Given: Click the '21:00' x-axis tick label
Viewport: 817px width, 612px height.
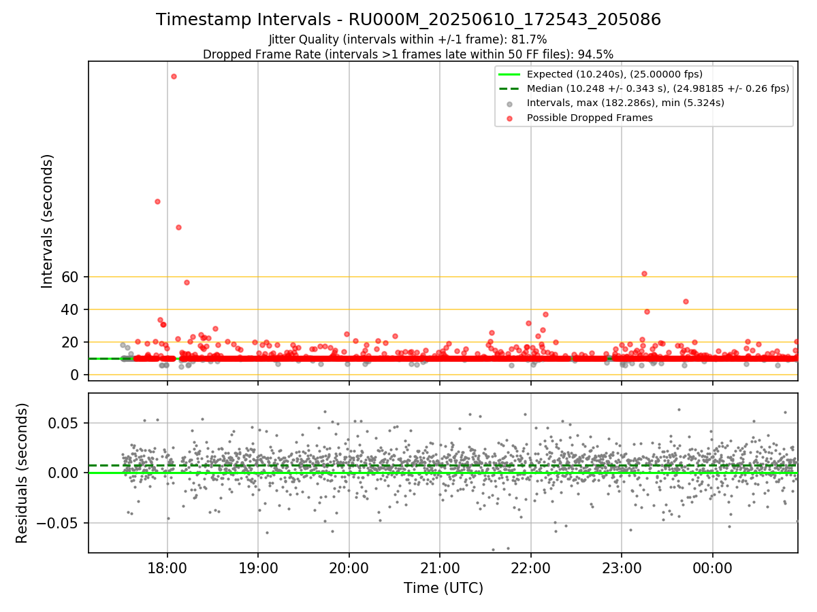Looking at the screenshot, I should pos(440,567).
